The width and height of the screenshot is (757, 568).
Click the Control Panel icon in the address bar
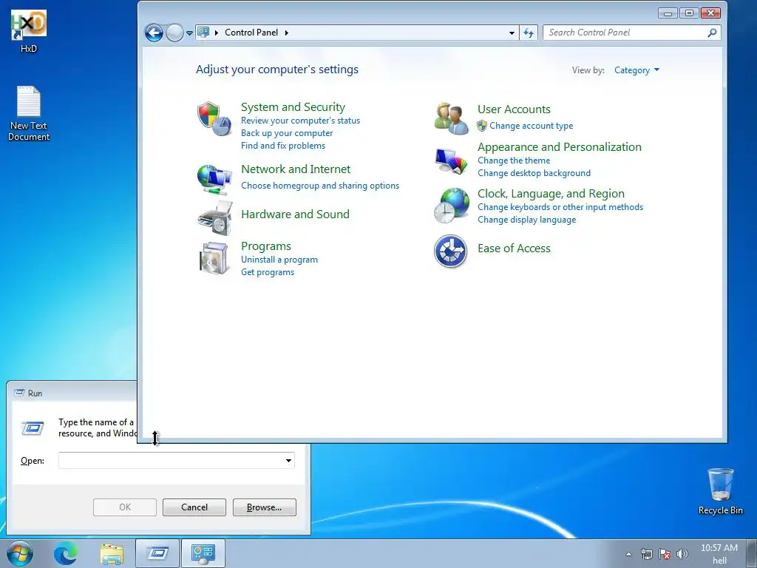click(204, 33)
